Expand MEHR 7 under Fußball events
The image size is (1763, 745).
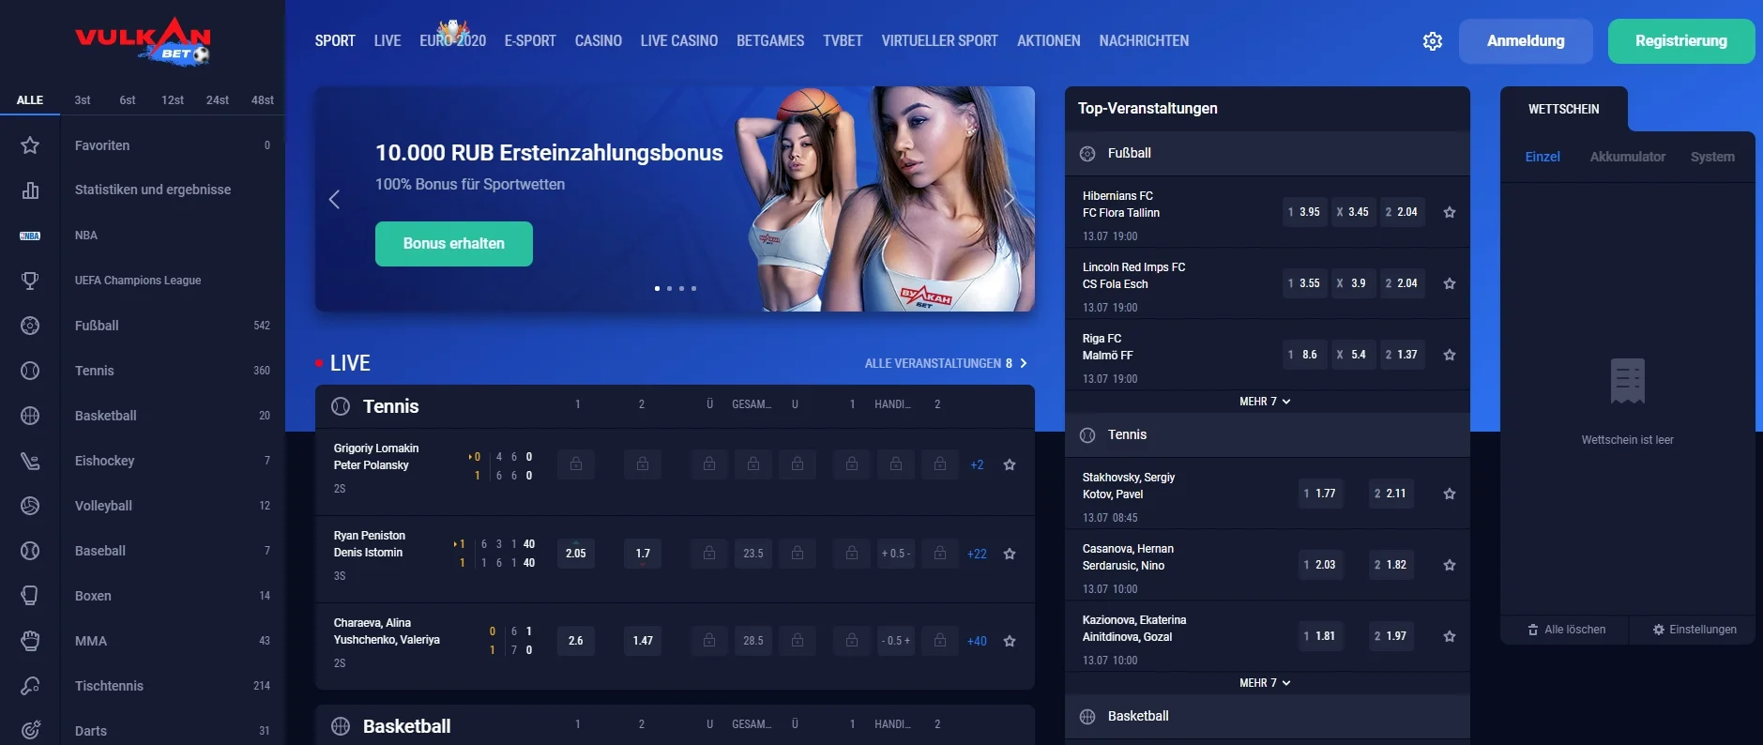point(1265,402)
